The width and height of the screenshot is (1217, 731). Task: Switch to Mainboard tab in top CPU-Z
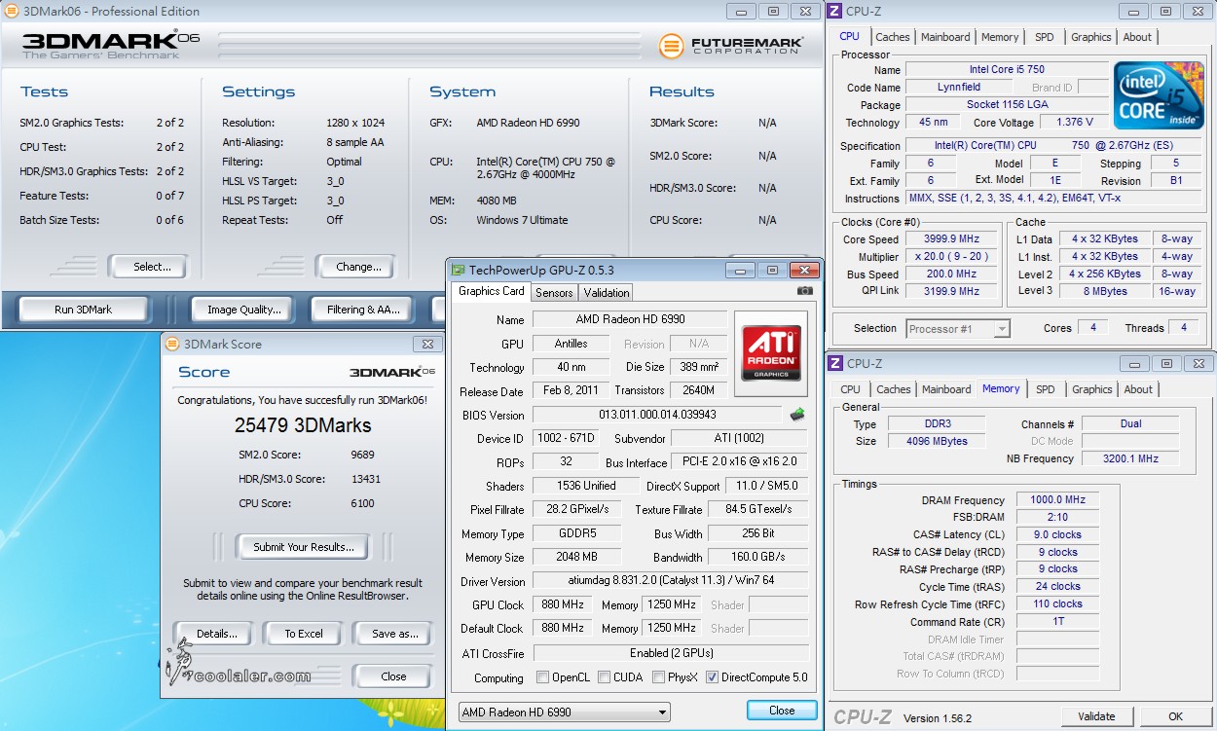pyautogui.click(x=945, y=37)
